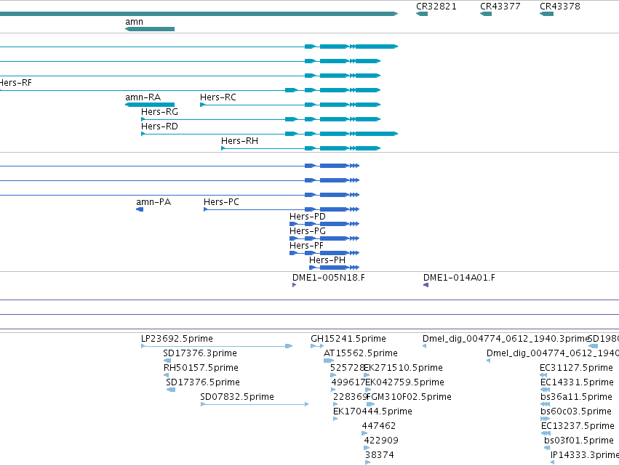
Task: Click the Hers-RH transcript label
Action: tap(239, 141)
